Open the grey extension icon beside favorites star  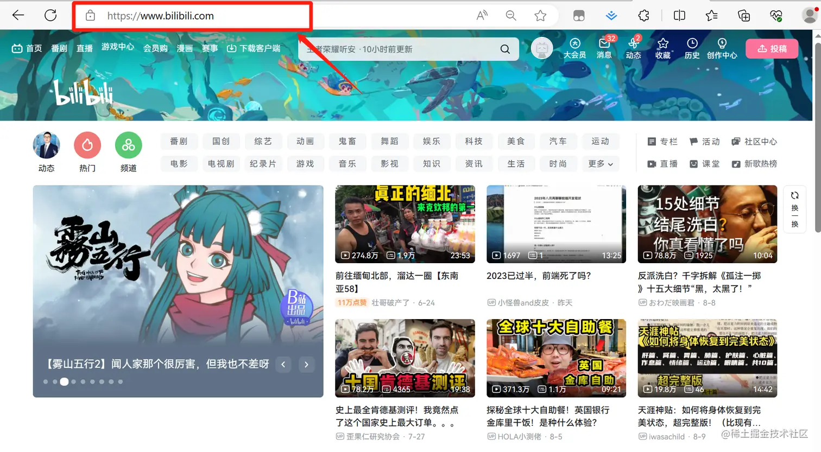[579, 16]
